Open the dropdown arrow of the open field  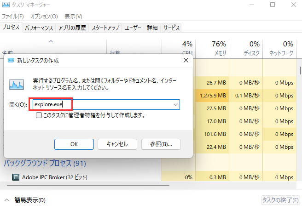[176, 105]
